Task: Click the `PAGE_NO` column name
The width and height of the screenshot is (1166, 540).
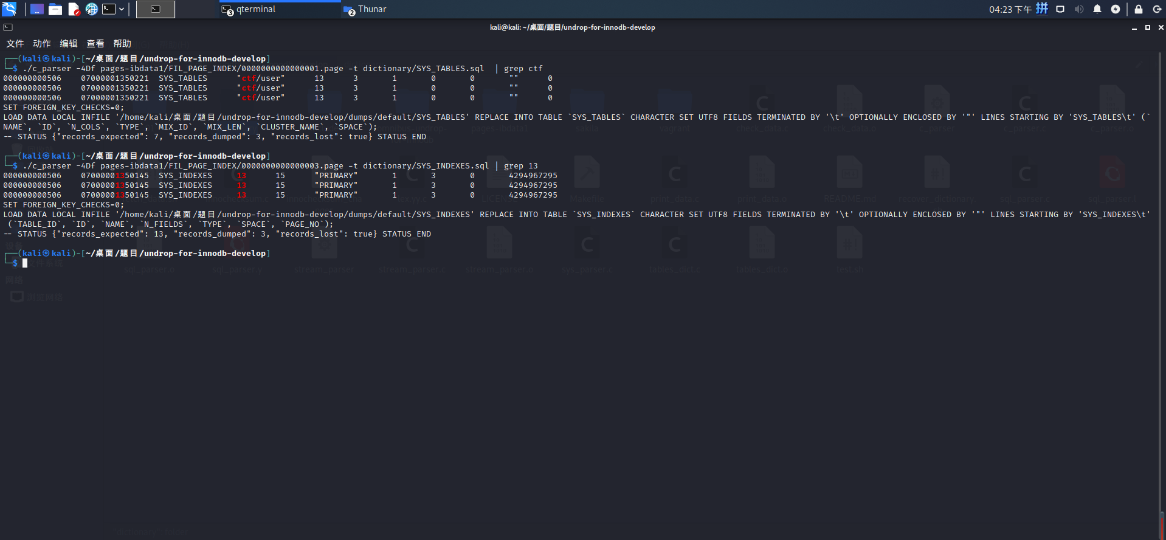Action: (302, 224)
